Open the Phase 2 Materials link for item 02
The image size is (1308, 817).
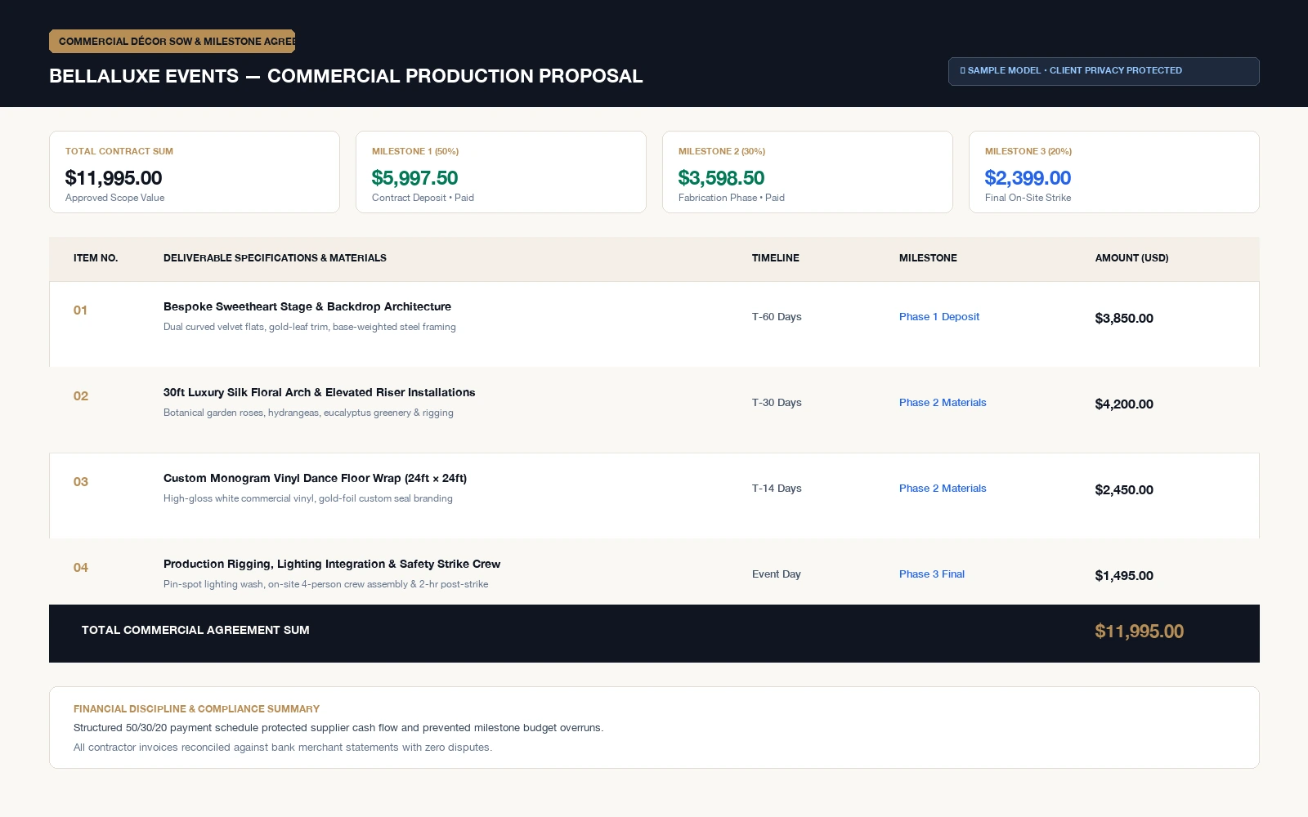pos(943,403)
